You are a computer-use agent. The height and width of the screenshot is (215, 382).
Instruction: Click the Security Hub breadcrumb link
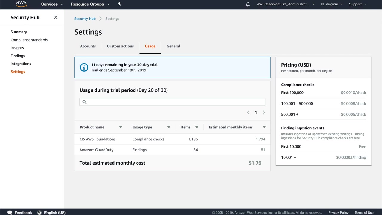click(x=85, y=19)
